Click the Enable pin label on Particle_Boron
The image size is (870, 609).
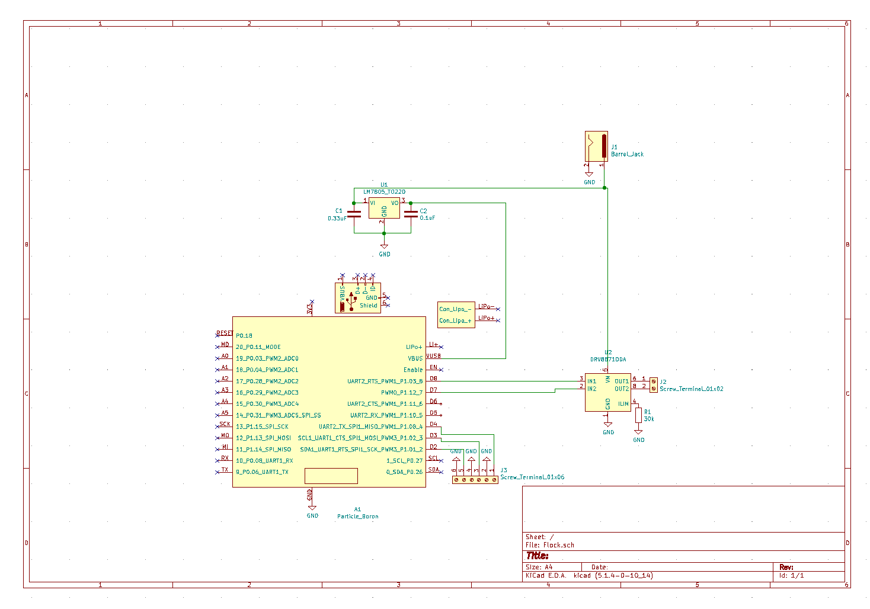pos(412,369)
